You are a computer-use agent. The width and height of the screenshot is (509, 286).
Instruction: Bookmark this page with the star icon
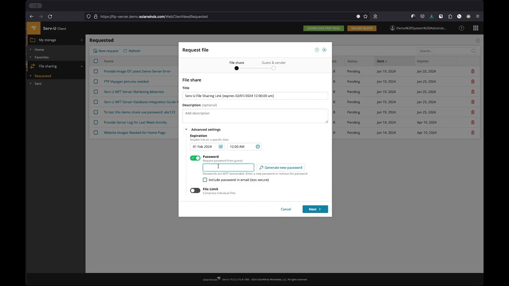(x=365, y=16)
